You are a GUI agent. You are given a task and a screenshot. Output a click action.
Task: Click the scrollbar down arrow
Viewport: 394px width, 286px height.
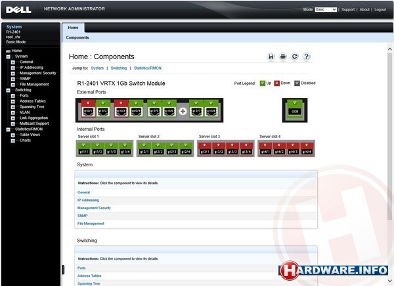(x=389, y=281)
